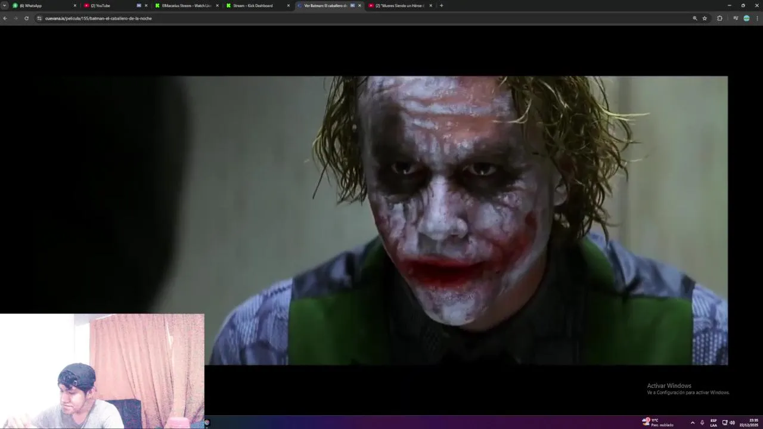This screenshot has width=763, height=429.
Task: Open the taskbar clock and date
Action: pyautogui.click(x=749, y=422)
